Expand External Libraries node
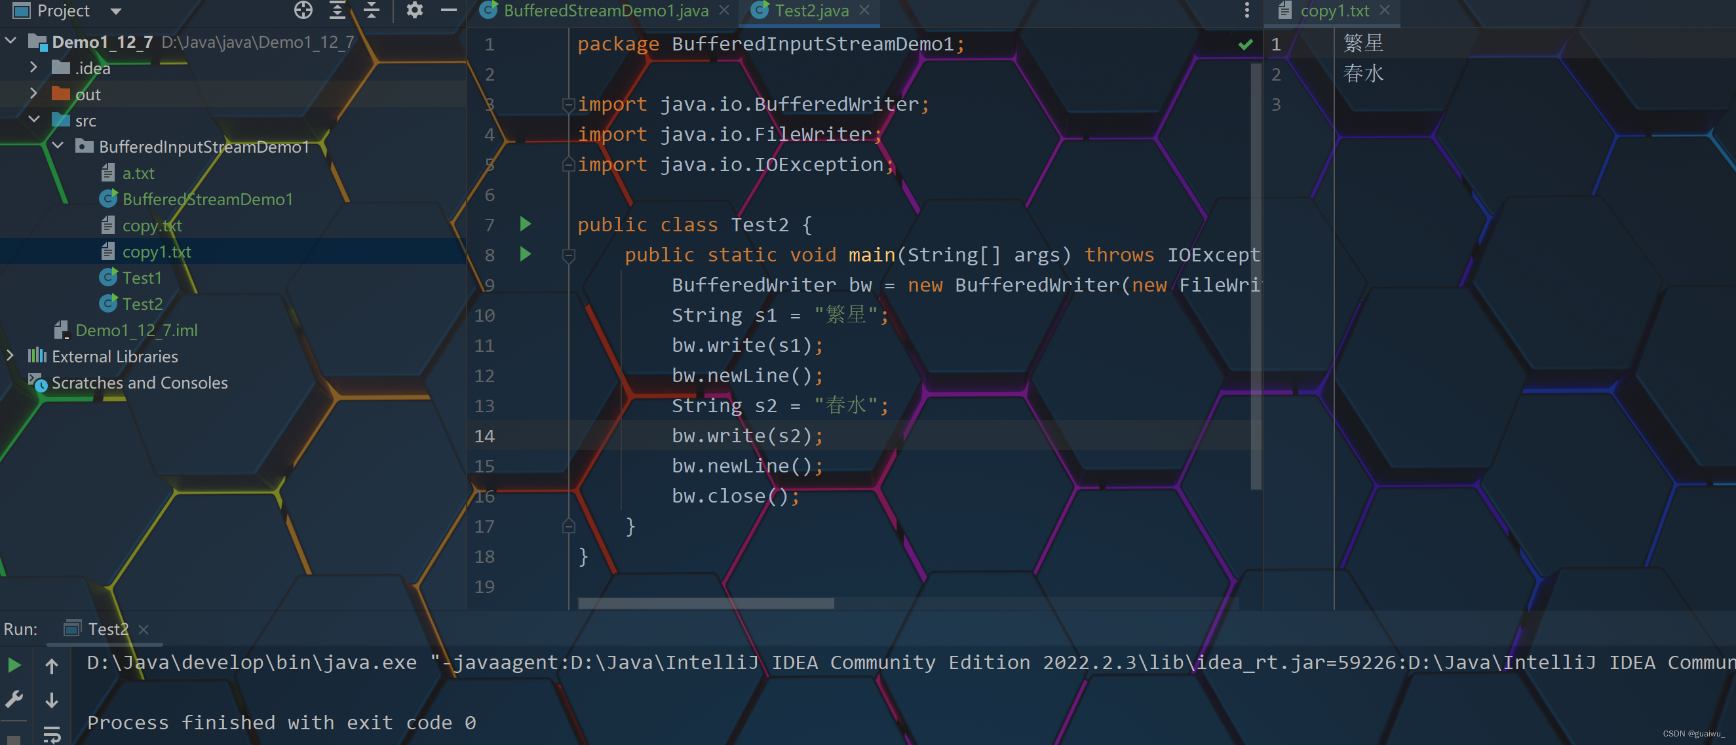Screen dimensions: 1736x745 click(10, 356)
